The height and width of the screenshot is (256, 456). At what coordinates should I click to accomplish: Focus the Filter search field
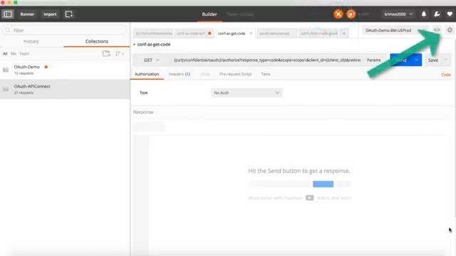pyautogui.click(x=65, y=30)
